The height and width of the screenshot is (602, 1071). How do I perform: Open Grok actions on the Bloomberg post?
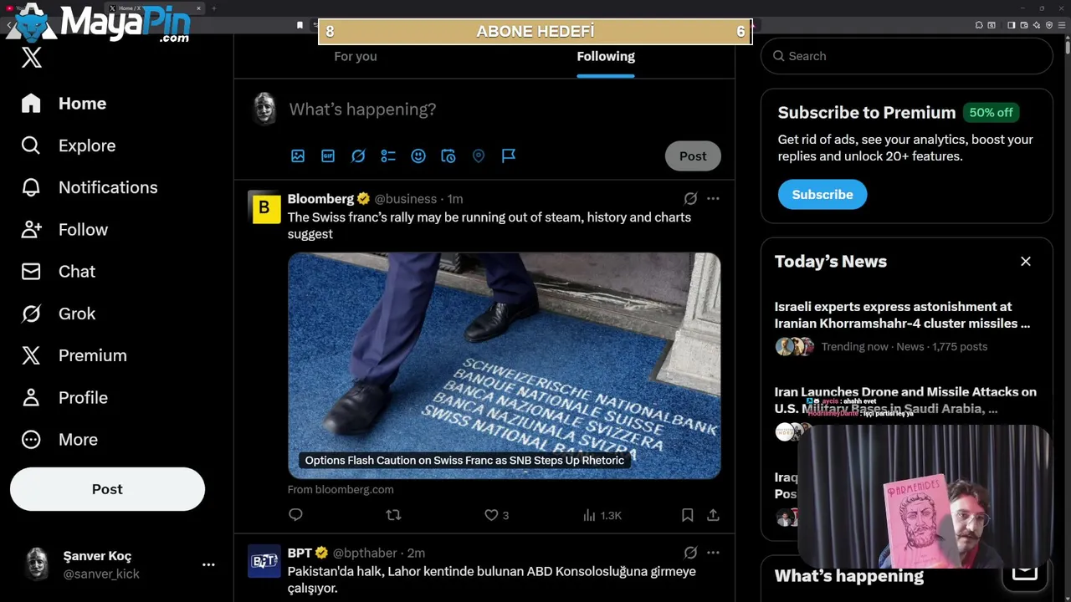pos(690,199)
